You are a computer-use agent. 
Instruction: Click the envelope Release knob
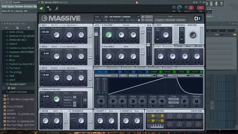coord(196,101)
